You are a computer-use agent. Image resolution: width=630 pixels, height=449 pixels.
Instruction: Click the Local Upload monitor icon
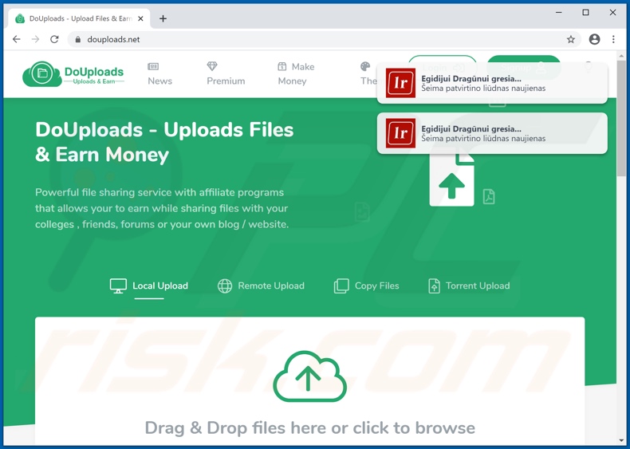point(118,286)
